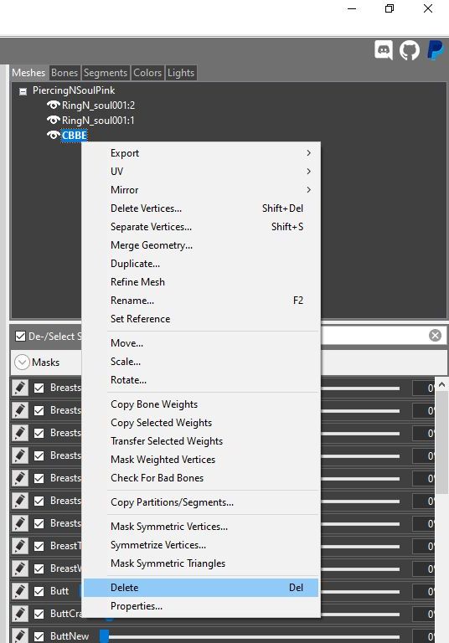
Task: Click the ButtNew slider handle
Action: (105, 636)
